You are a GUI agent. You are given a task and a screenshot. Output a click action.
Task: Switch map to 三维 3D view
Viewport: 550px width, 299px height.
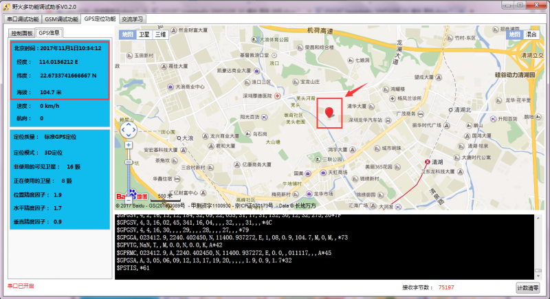160,34
